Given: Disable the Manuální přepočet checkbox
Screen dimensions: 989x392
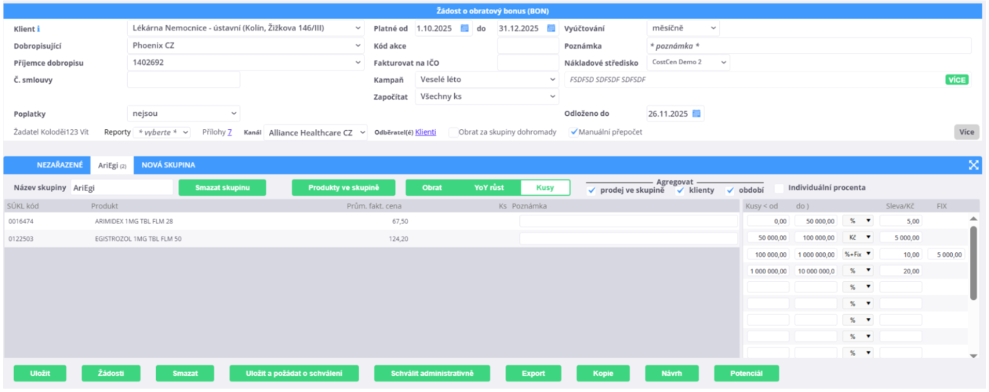Looking at the screenshot, I should pyautogui.click(x=574, y=132).
